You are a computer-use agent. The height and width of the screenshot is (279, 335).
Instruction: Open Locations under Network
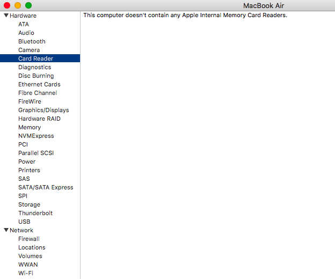click(x=32, y=247)
